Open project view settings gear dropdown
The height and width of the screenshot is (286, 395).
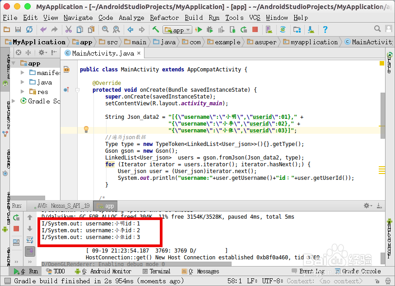42,52
